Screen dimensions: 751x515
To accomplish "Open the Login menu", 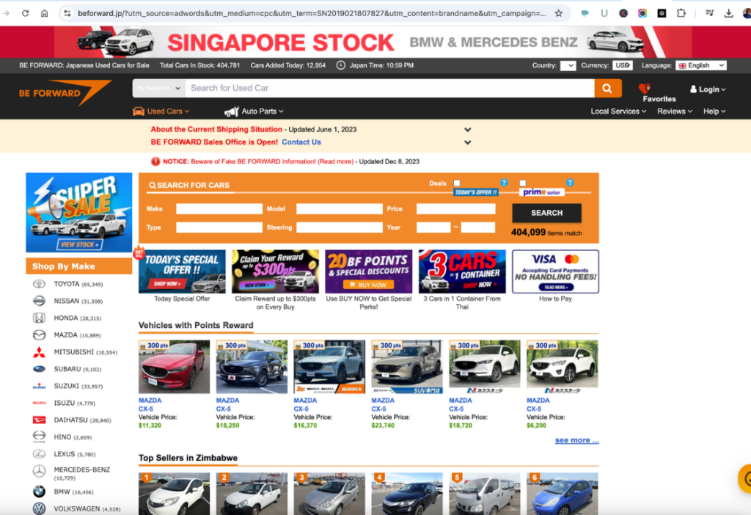I will pos(708,89).
